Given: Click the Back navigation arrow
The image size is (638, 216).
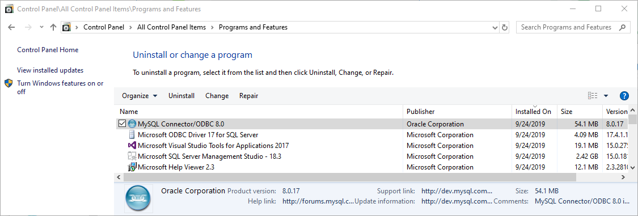Looking at the screenshot, I should (11, 27).
